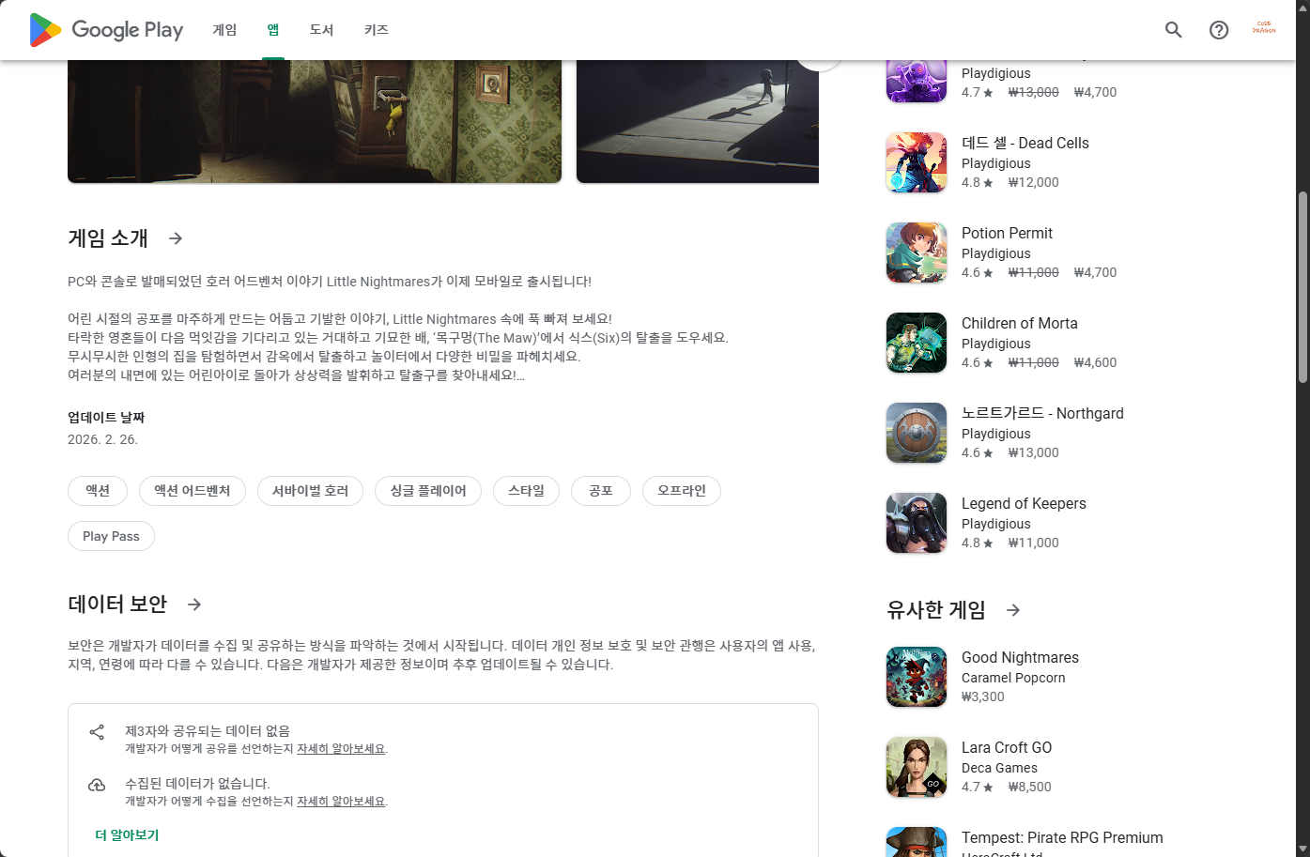Open the 데드 셀 - Dead Cells title

1025,143
